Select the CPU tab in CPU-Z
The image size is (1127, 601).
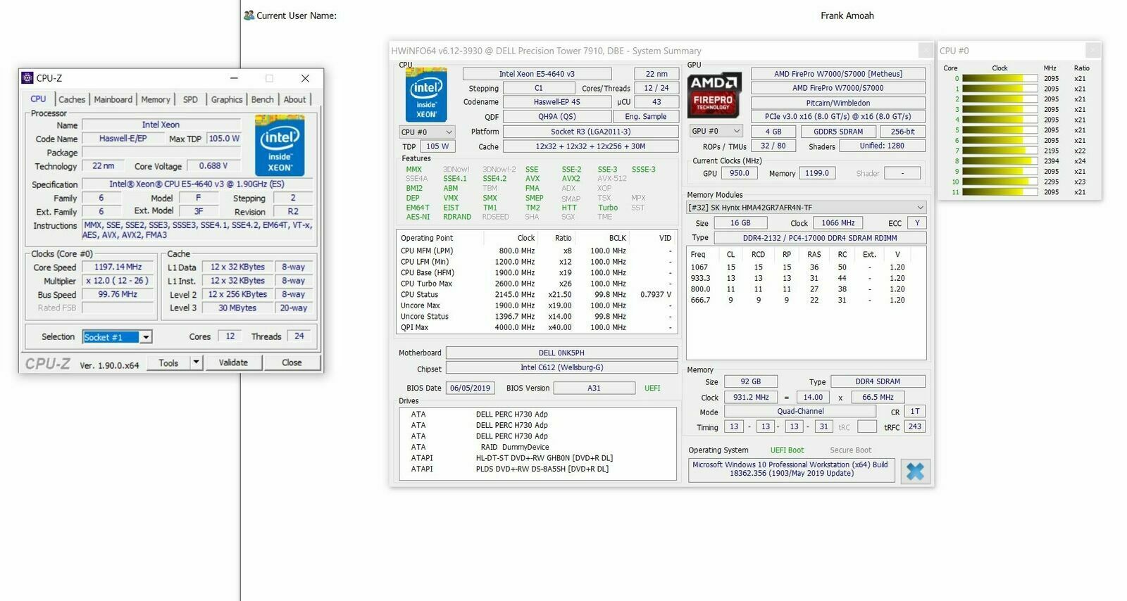pos(38,99)
